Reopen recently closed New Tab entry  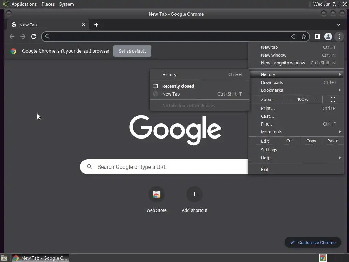pos(200,94)
